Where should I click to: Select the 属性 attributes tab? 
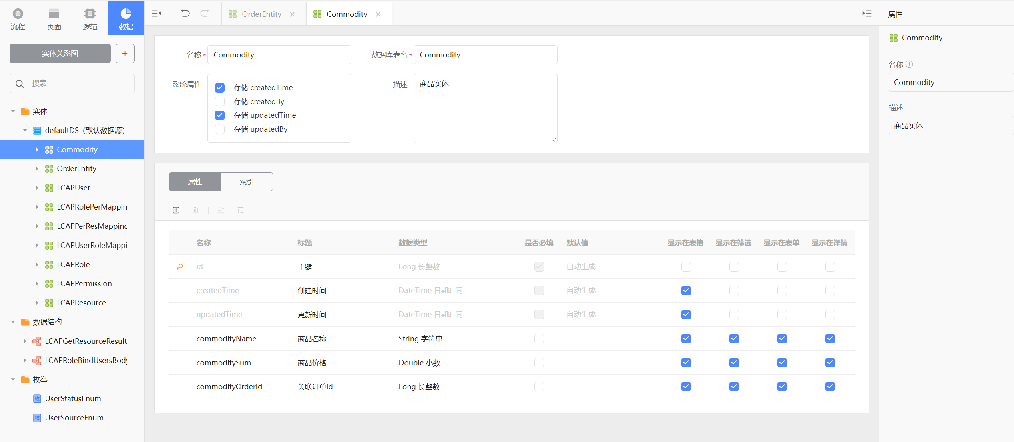click(195, 182)
